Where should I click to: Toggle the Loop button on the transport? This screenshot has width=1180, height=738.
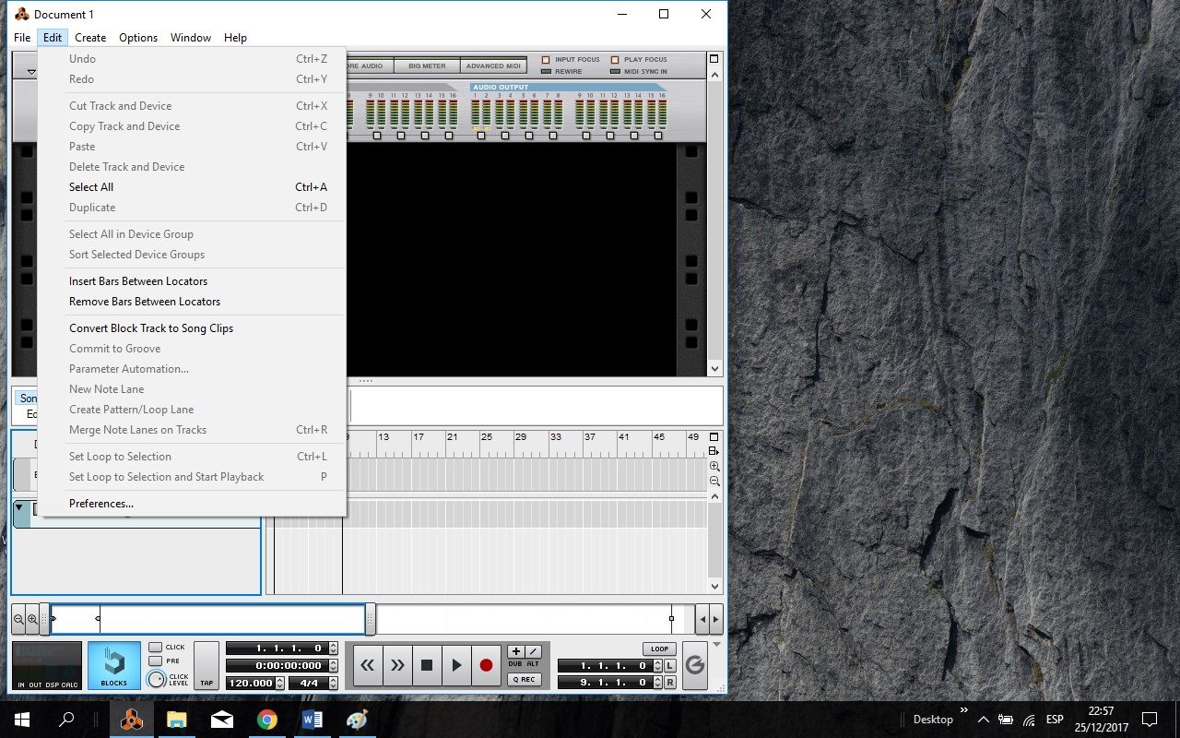point(659,649)
